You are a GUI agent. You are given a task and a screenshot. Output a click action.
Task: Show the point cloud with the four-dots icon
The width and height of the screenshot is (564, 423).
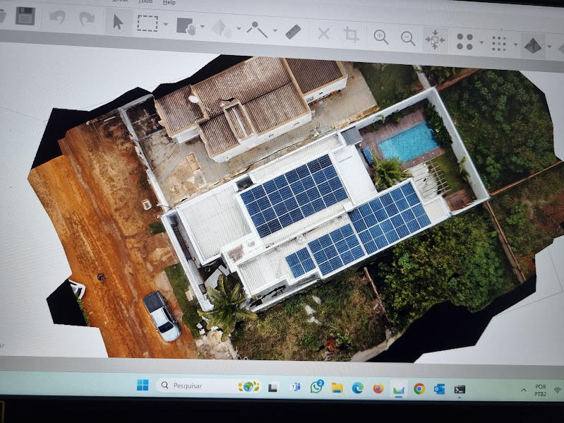point(464,42)
